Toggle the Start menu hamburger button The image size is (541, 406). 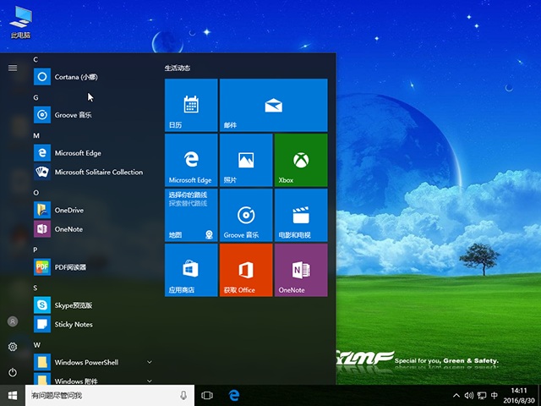[13, 68]
